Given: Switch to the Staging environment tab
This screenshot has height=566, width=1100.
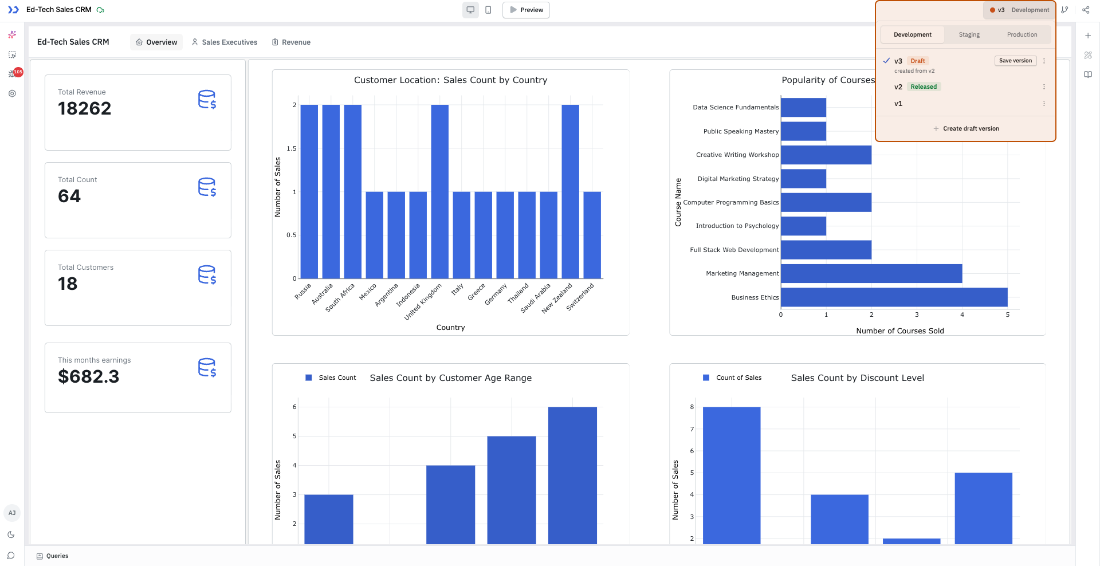Looking at the screenshot, I should click(x=969, y=35).
